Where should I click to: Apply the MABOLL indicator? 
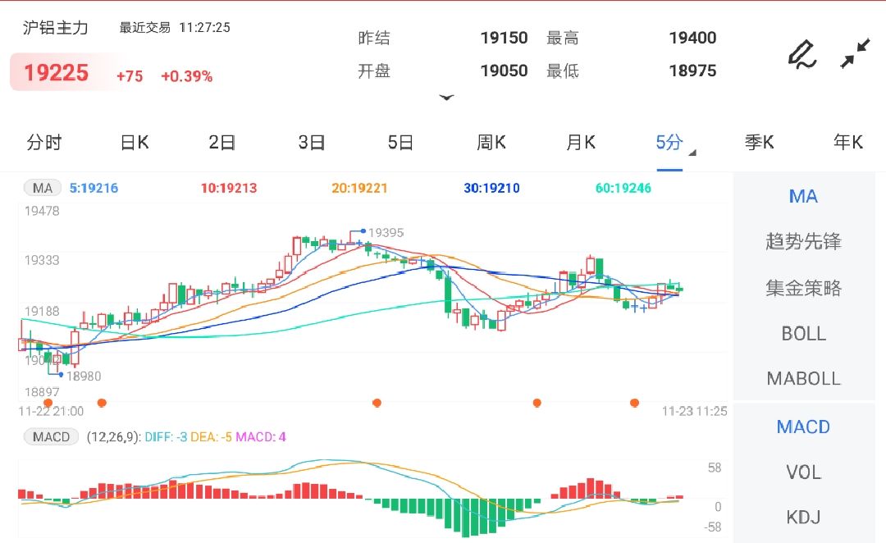(802, 378)
